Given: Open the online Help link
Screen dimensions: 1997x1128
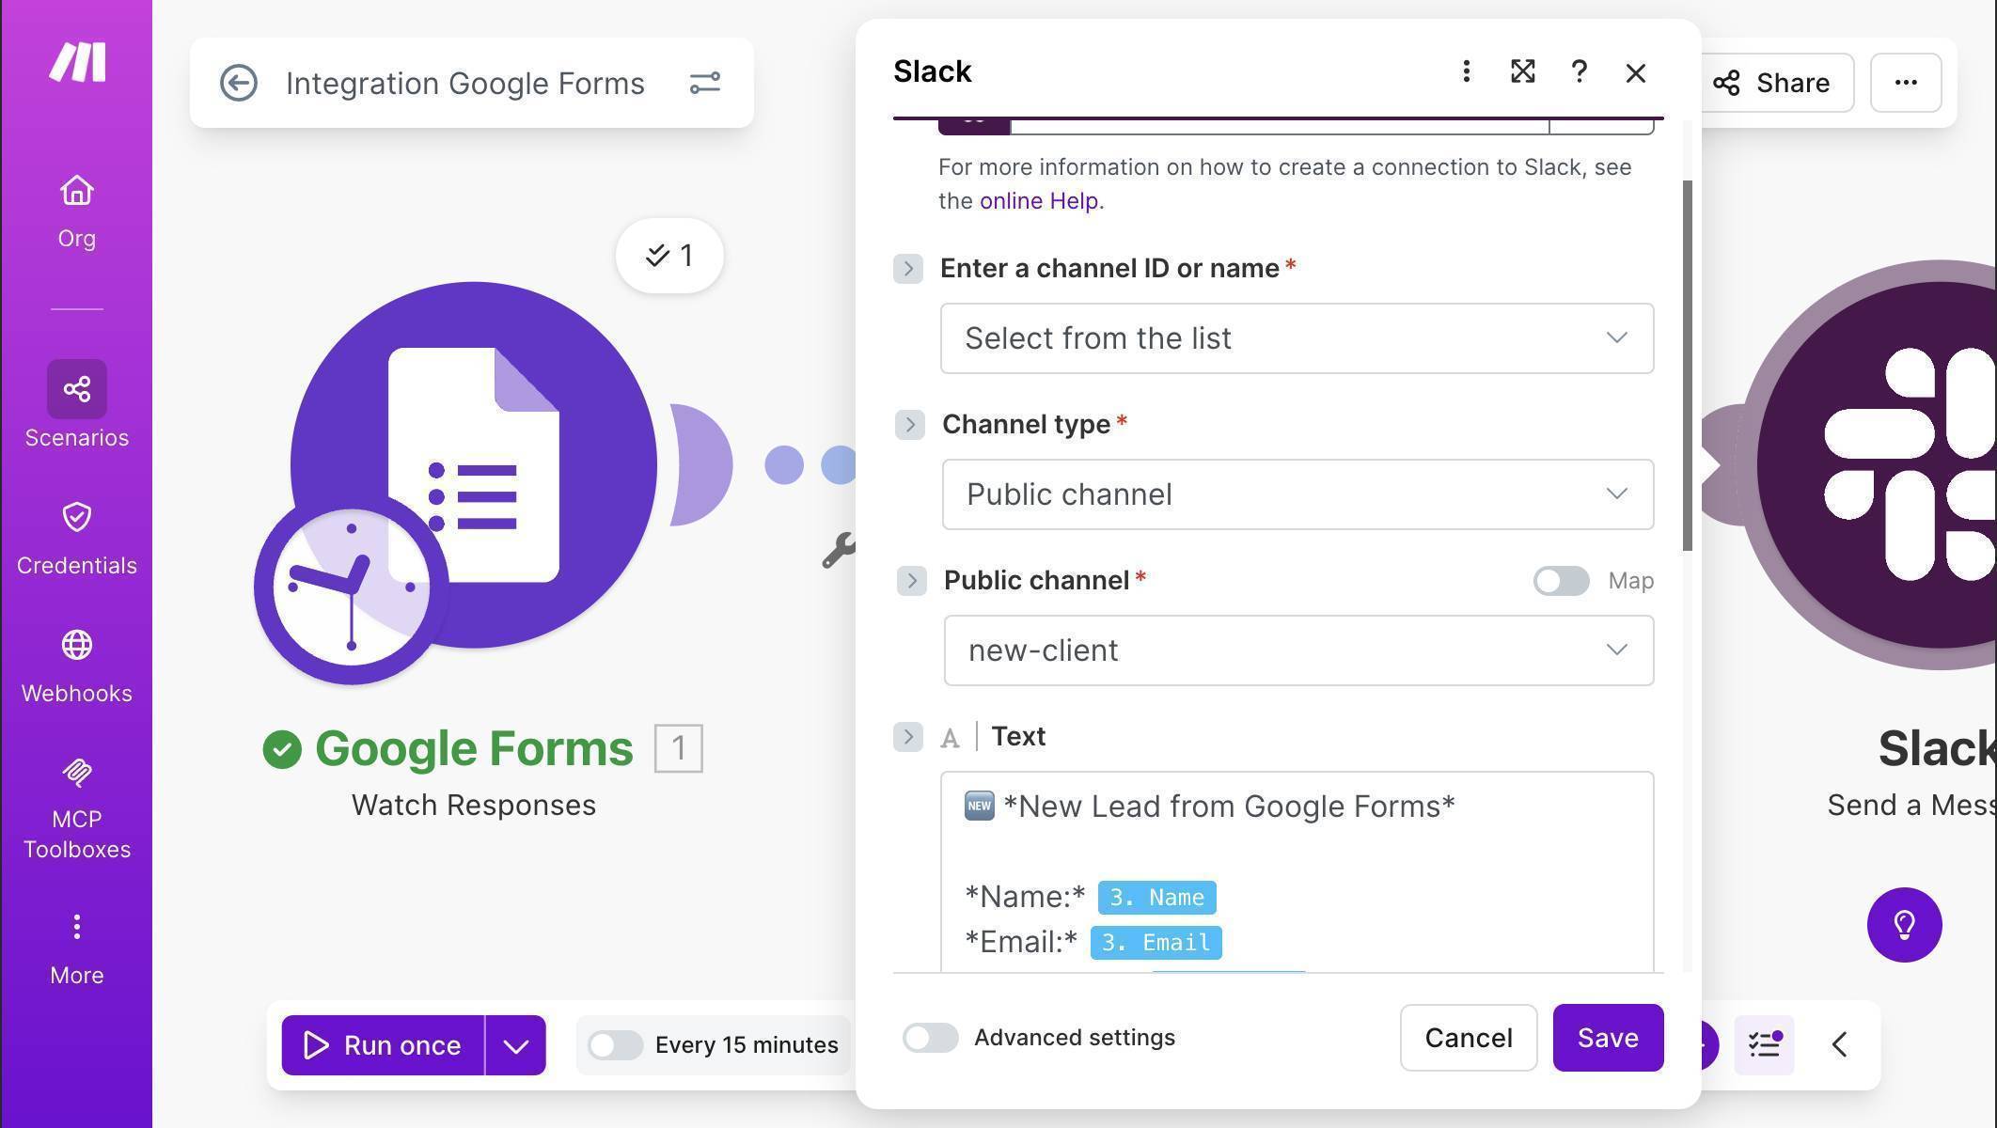Looking at the screenshot, I should [1038, 200].
